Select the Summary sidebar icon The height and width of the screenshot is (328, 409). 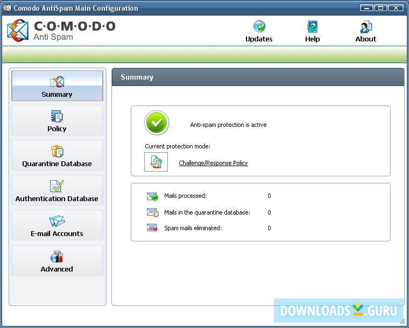57,82
